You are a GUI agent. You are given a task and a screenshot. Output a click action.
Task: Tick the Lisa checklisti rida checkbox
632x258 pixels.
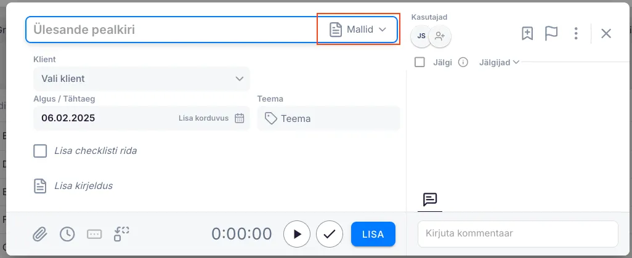(x=40, y=151)
